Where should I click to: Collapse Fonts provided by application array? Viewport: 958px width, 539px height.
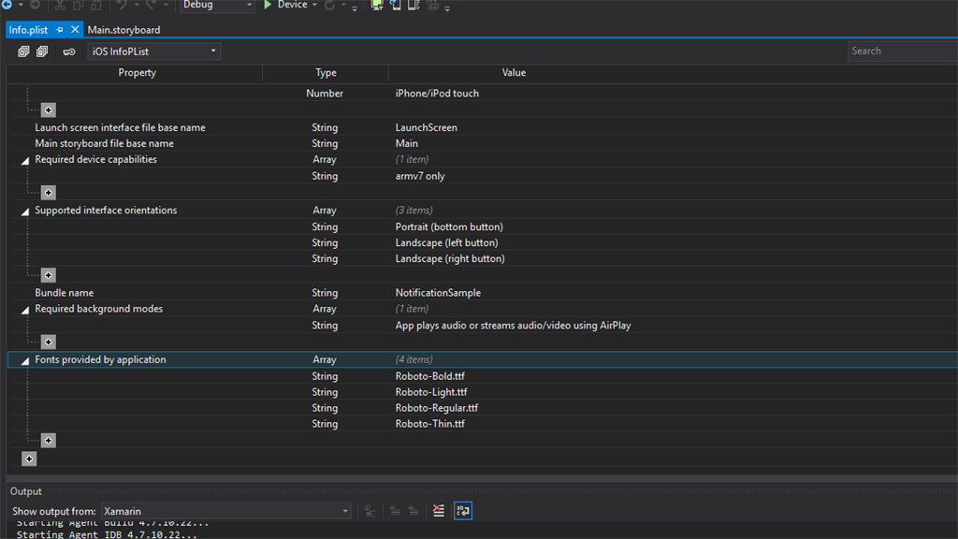25,360
